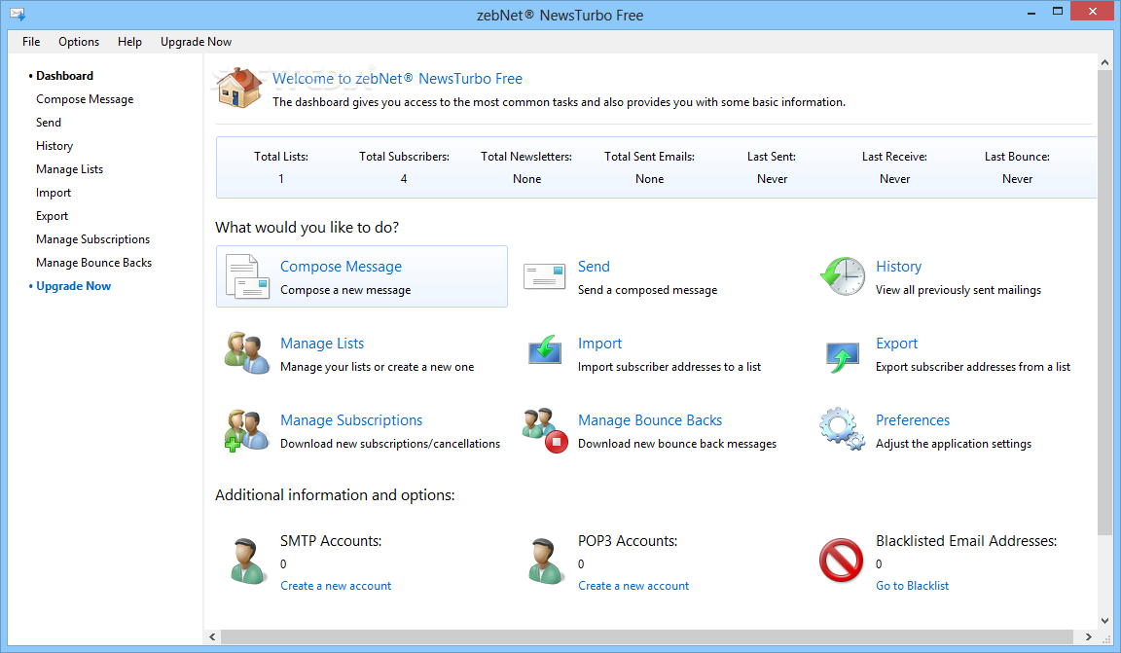Click the Compose Message document icon

tap(247, 276)
